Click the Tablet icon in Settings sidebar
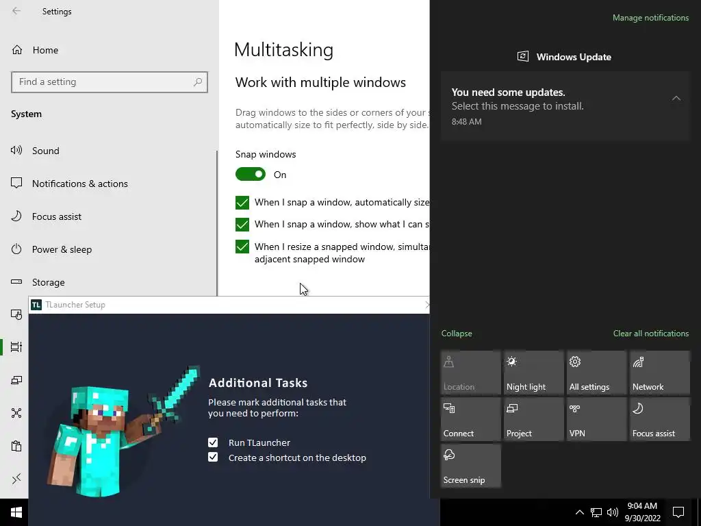Viewport: 701px width, 526px height. (16, 314)
